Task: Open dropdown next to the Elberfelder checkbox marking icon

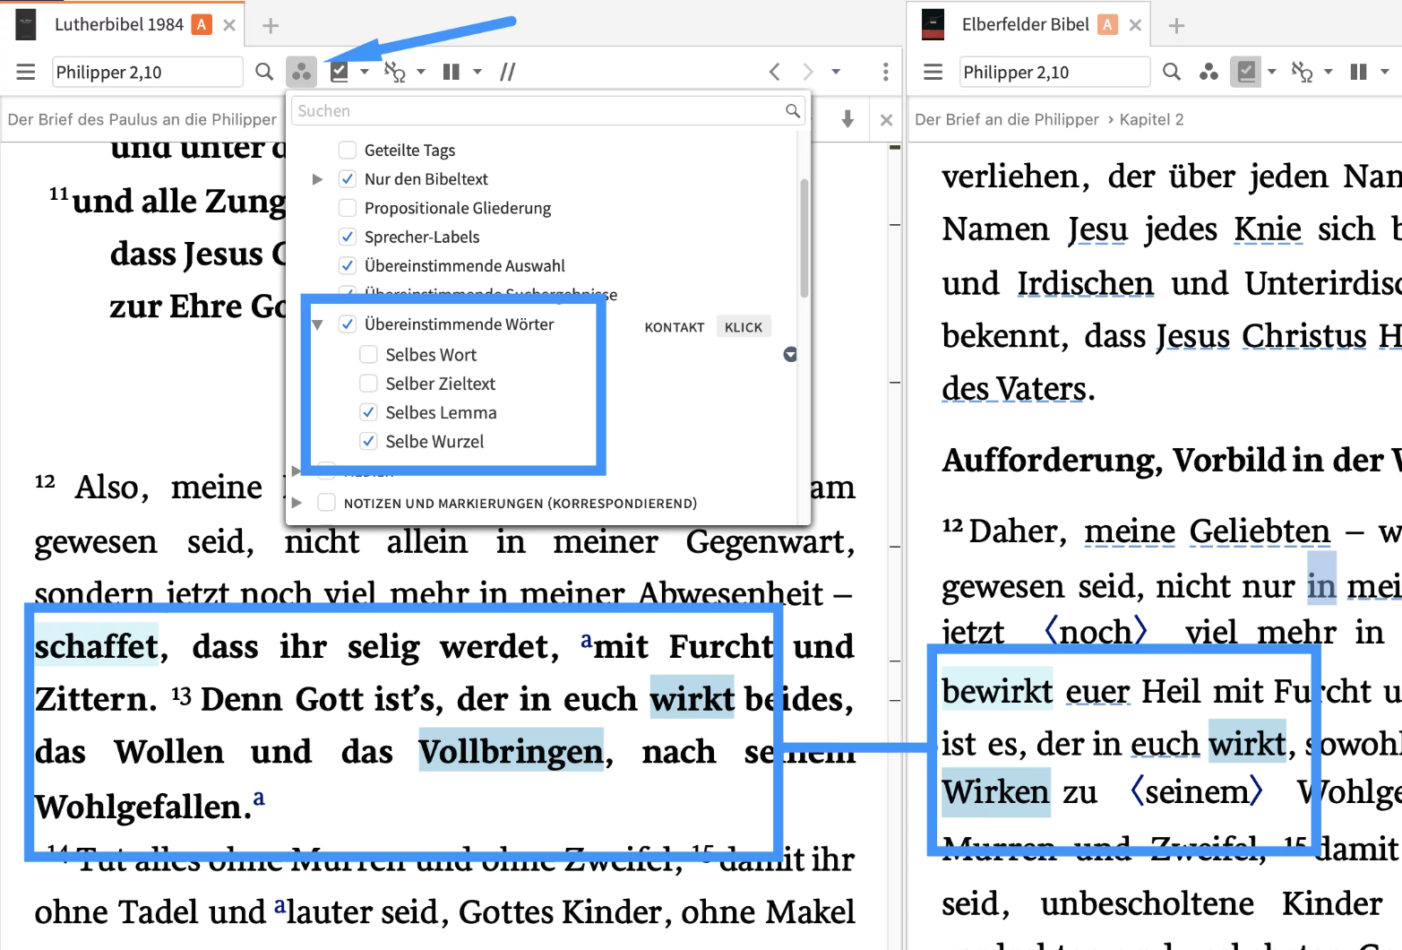Action: coord(1272,72)
